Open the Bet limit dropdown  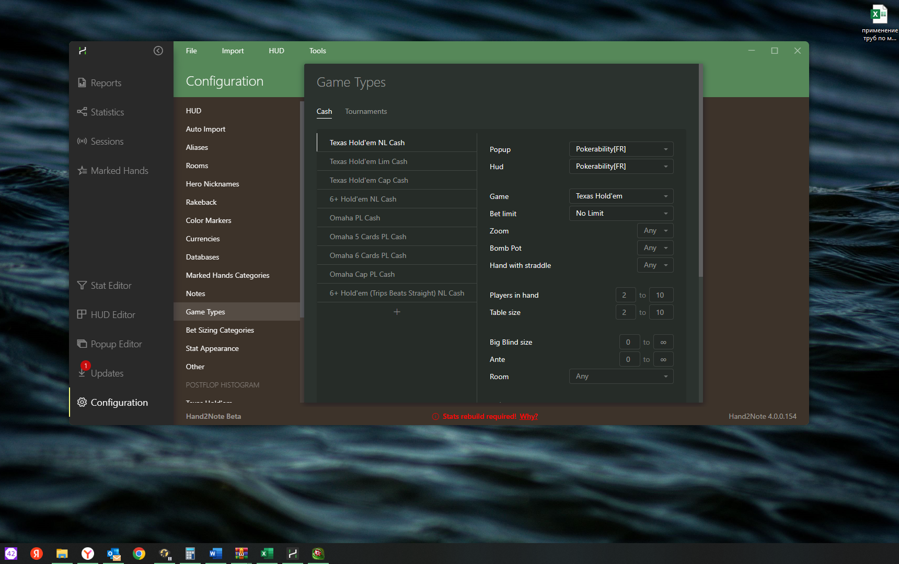[621, 214]
